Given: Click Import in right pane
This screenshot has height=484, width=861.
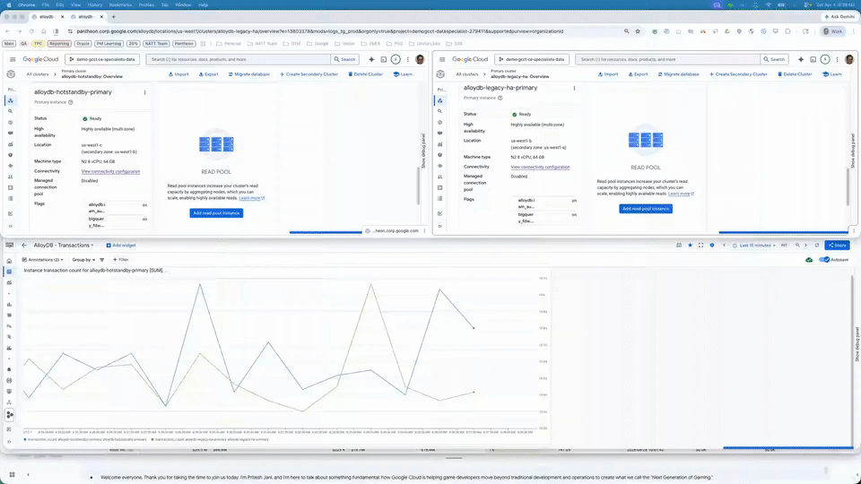Looking at the screenshot, I should pyautogui.click(x=608, y=74).
